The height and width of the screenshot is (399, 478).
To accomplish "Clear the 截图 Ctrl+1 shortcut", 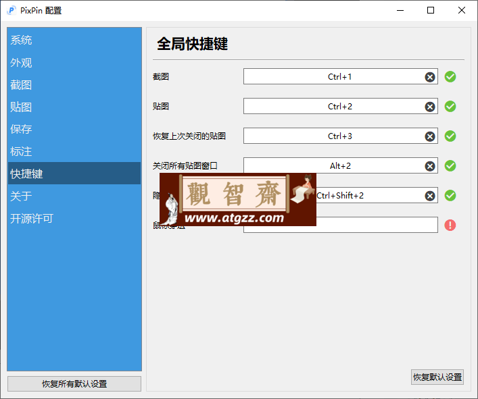I will [430, 77].
